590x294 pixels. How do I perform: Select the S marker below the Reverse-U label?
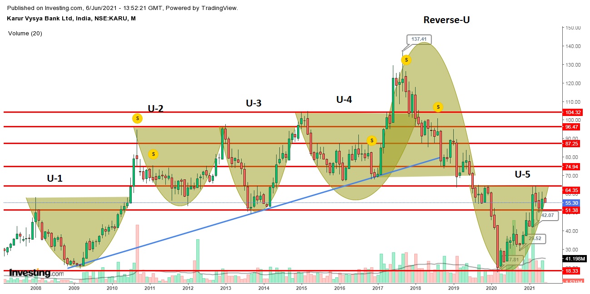click(438, 107)
